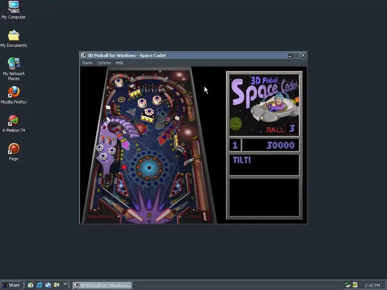The height and width of the screenshot is (290, 387).
Task: Close the 3D Pinball window
Action: (303, 56)
